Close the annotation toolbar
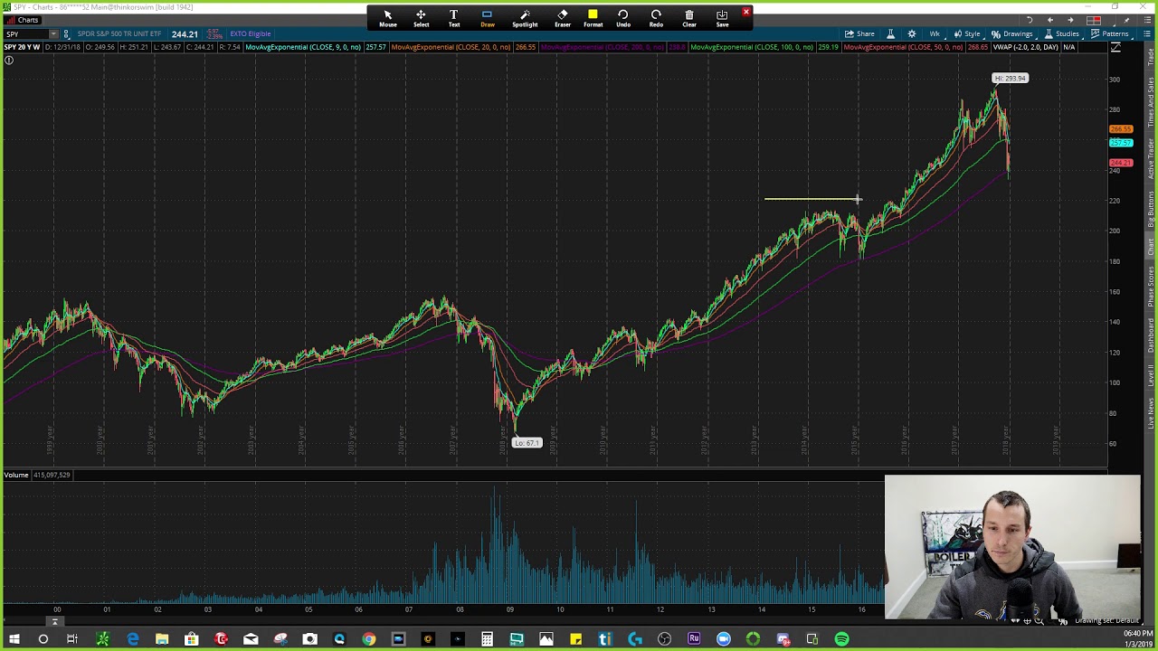 point(746,12)
